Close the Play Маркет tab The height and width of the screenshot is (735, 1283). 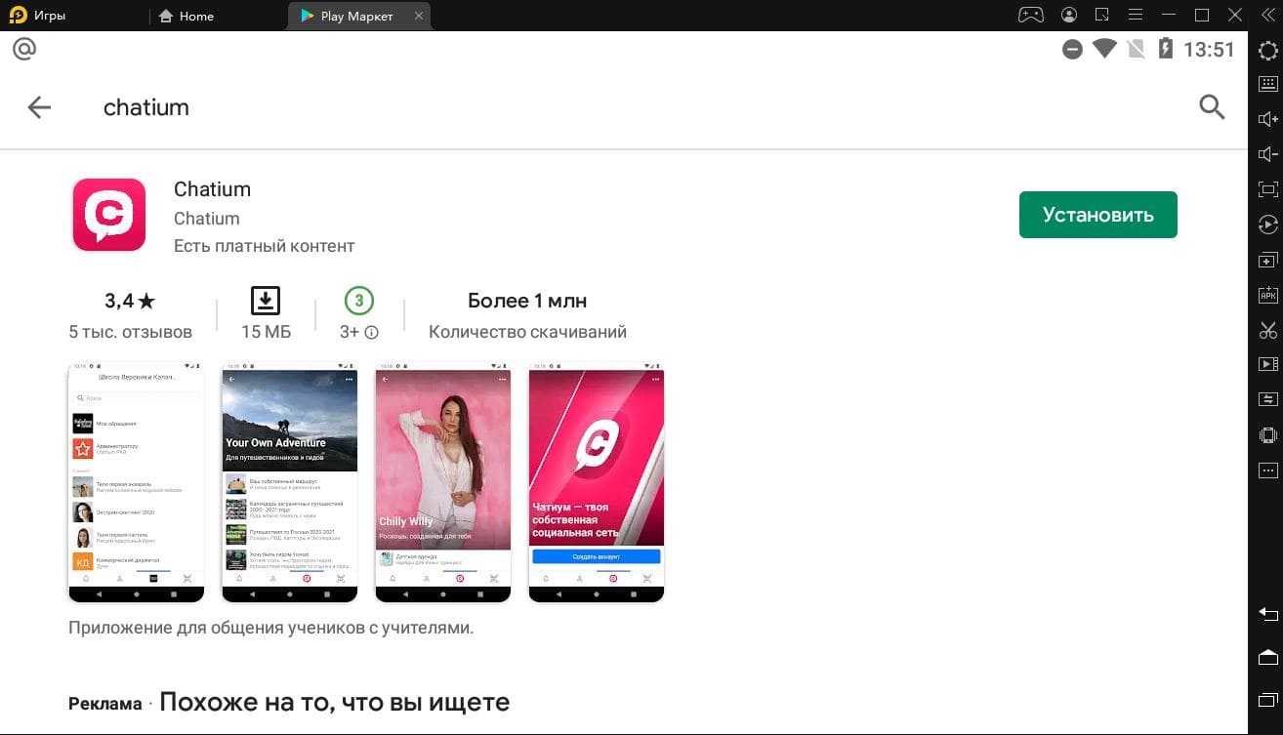tap(419, 16)
